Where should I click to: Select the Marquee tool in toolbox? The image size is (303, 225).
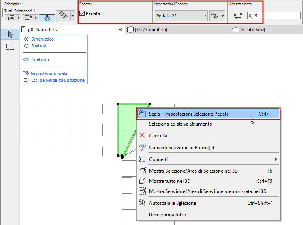click(x=10, y=47)
